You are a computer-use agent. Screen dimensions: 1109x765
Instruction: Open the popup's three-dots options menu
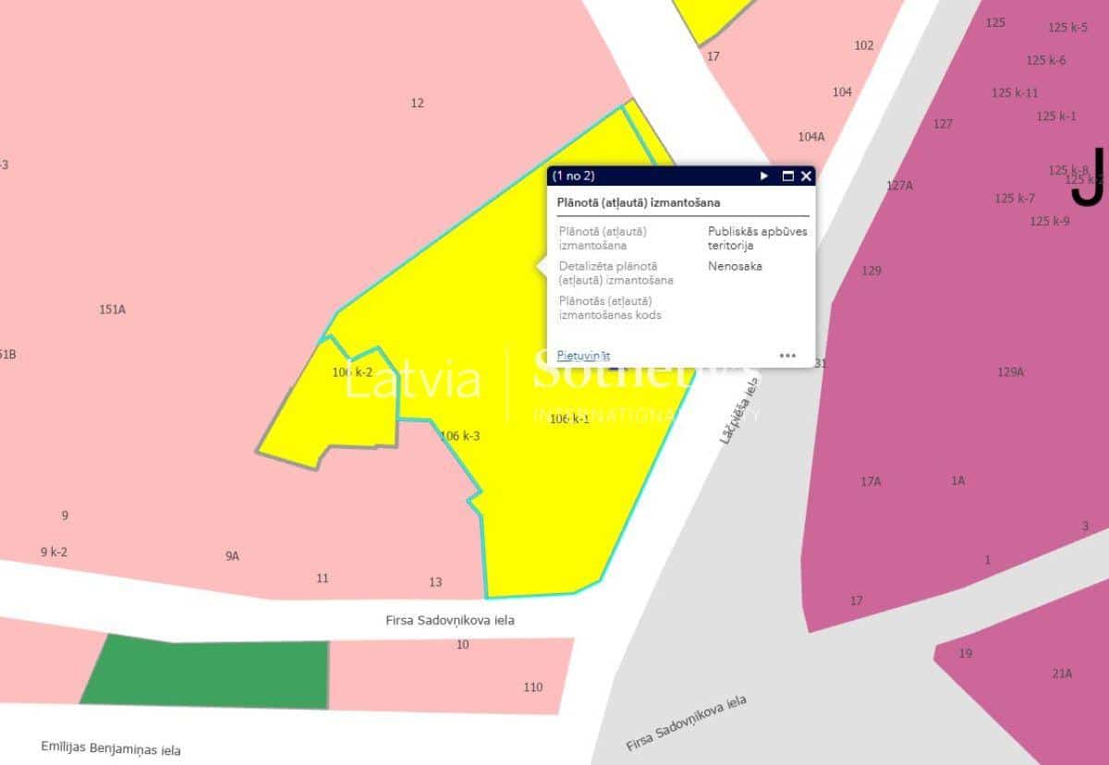(787, 355)
